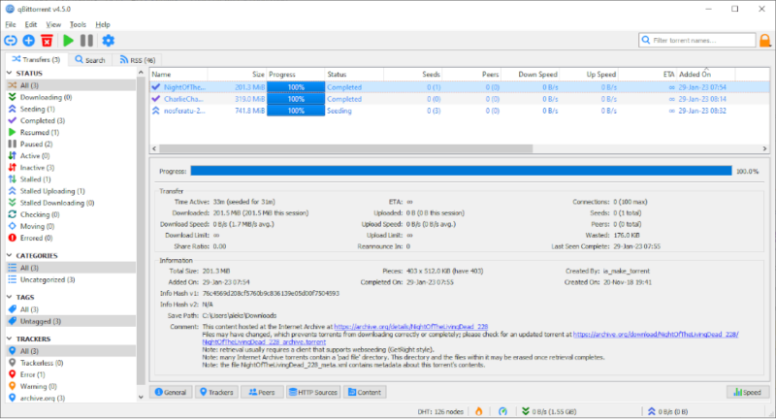The height and width of the screenshot is (419, 776).
Task: Switch to the Transfers (3) tab
Action: (x=36, y=59)
